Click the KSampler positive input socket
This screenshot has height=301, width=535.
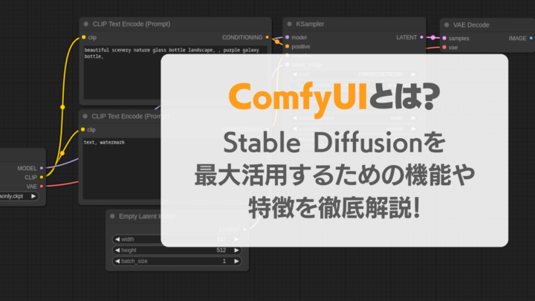288,46
